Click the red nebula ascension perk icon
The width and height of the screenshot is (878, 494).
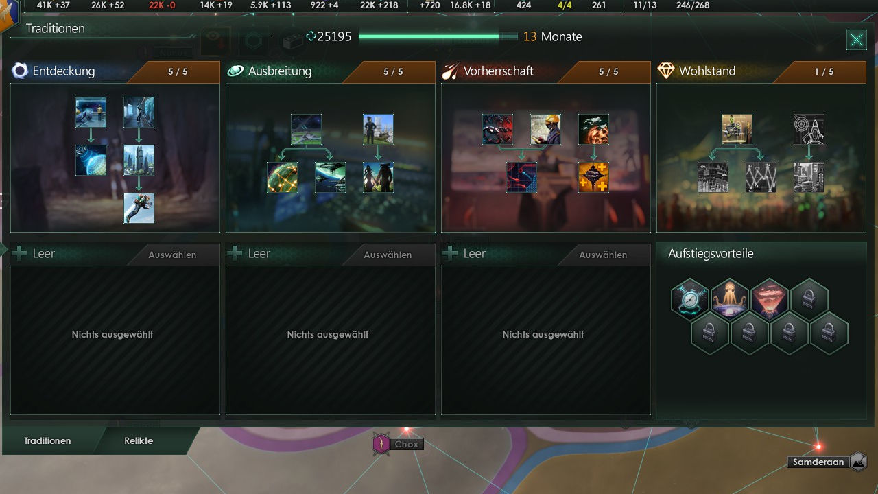(770, 298)
